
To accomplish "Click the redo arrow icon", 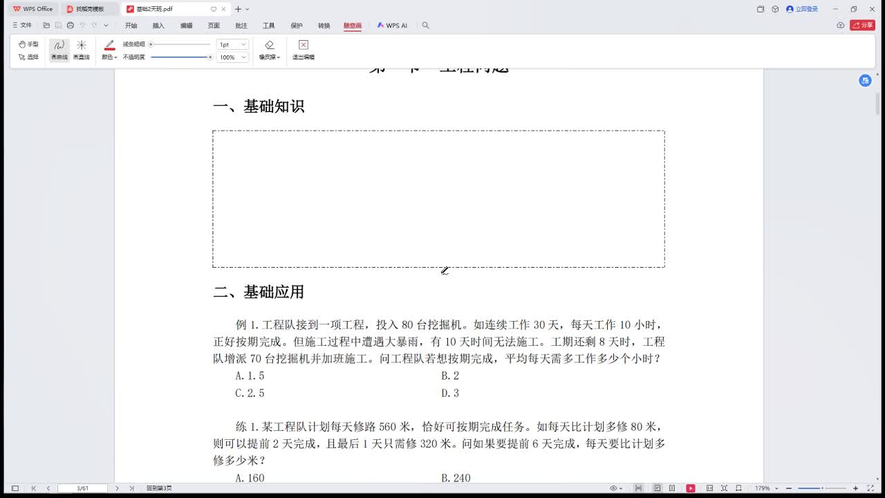I will point(94,26).
